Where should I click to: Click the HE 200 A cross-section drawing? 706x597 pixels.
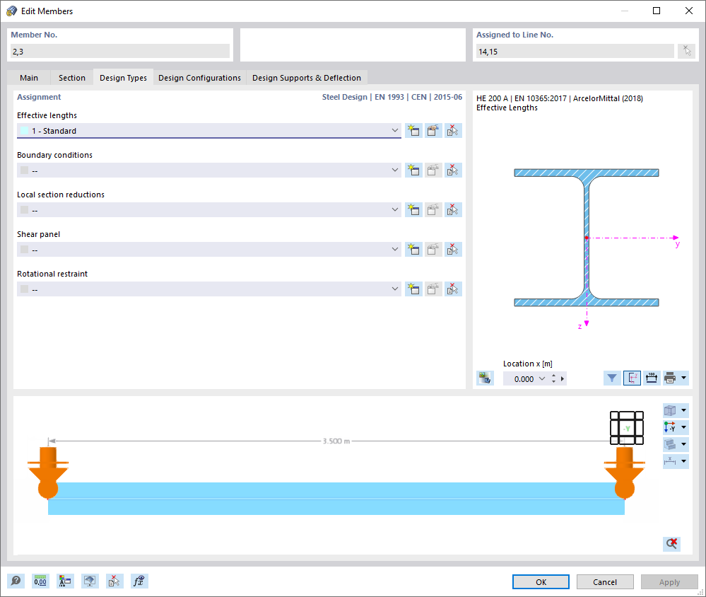coord(587,238)
